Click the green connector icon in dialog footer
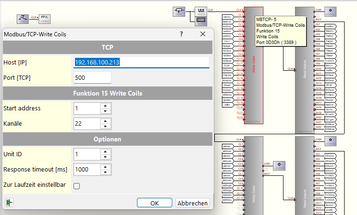357x215 pixels. coord(9,203)
